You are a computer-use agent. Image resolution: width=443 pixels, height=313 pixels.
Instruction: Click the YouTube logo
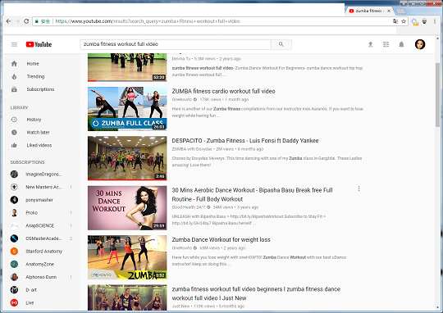click(x=39, y=44)
